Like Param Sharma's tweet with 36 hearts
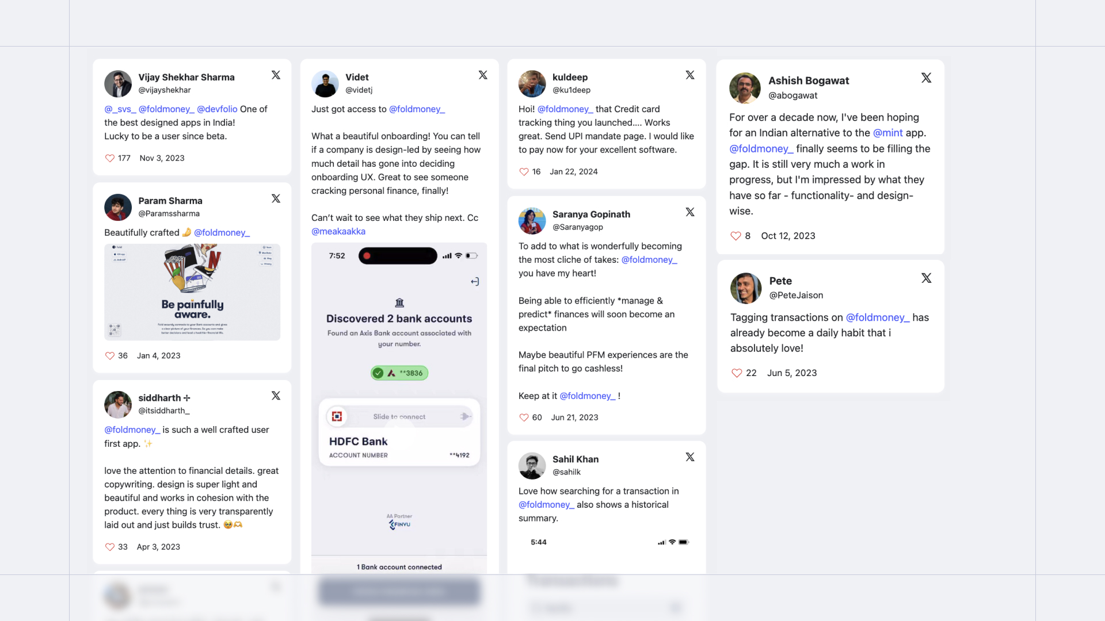 coord(109,356)
